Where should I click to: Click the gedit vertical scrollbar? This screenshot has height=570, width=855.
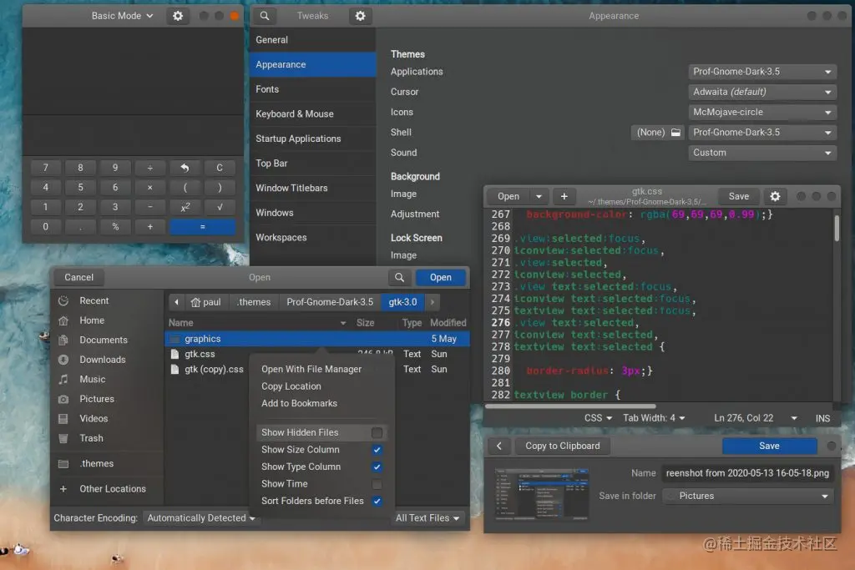tap(837, 228)
